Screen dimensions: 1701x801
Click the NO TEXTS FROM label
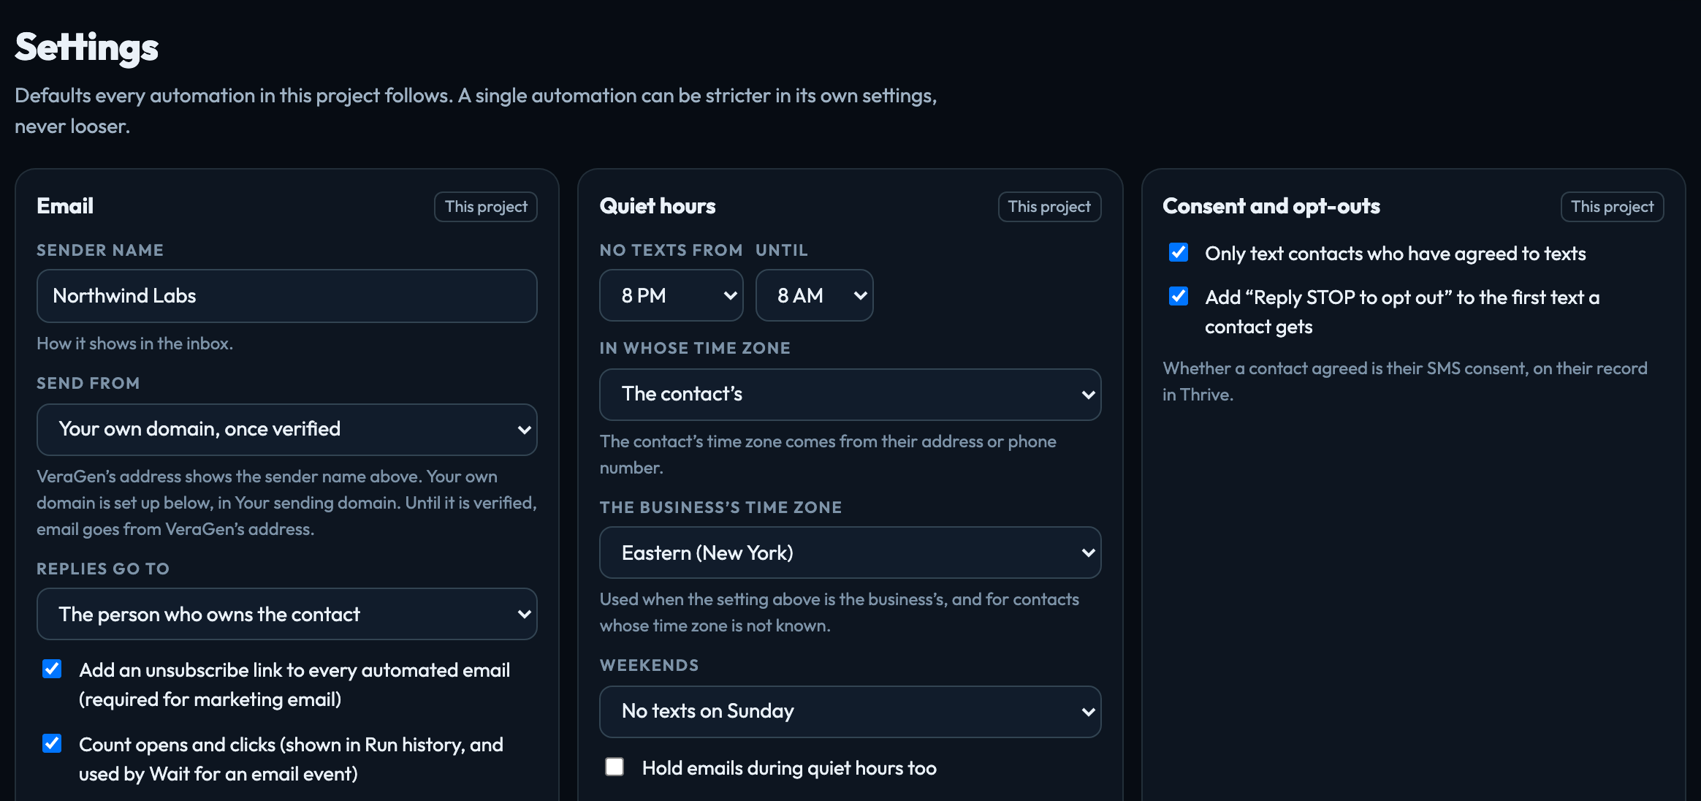tap(671, 250)
